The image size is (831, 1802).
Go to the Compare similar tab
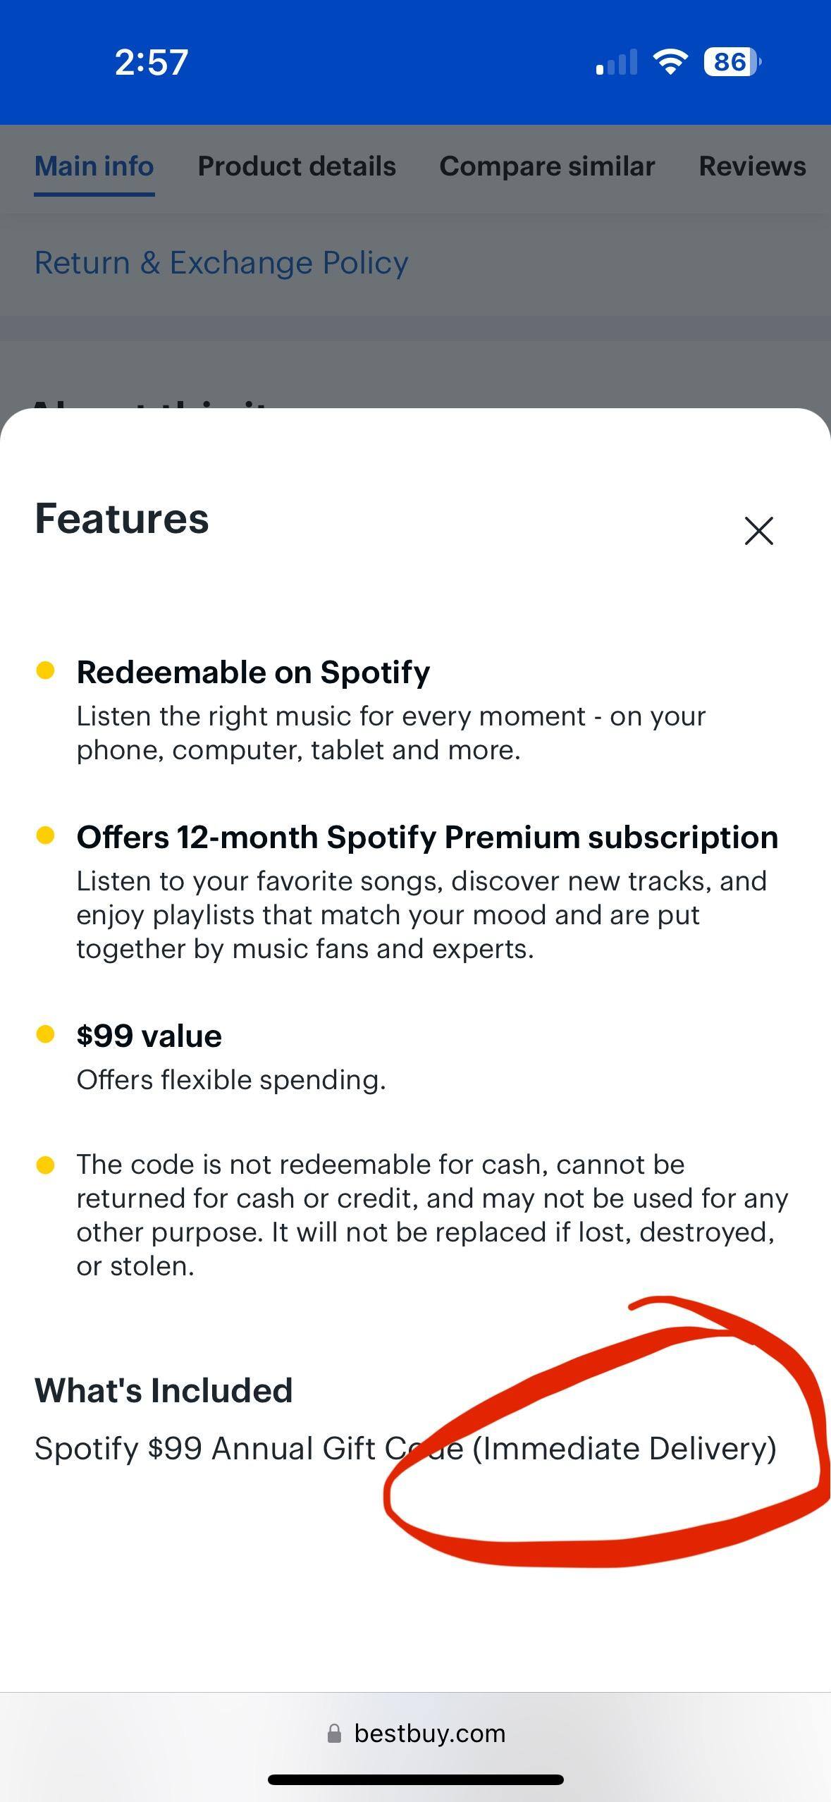547,167
